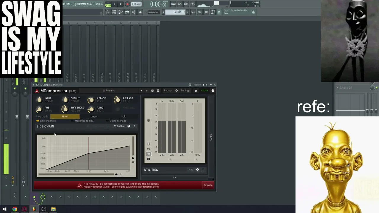Load next preset in MCompressor

(147, 91)
